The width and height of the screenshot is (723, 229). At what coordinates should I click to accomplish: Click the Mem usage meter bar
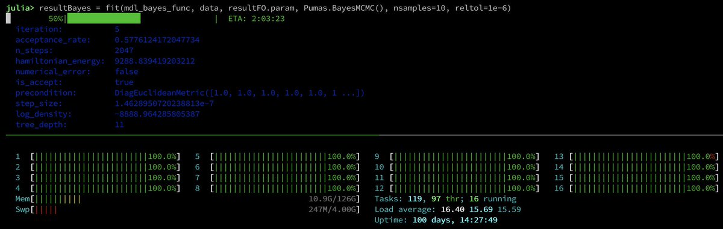click(x=196, y=198)
